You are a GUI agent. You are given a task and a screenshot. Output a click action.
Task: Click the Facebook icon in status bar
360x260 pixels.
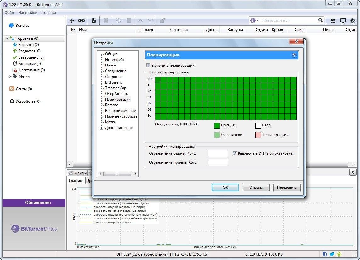[325, 254]
